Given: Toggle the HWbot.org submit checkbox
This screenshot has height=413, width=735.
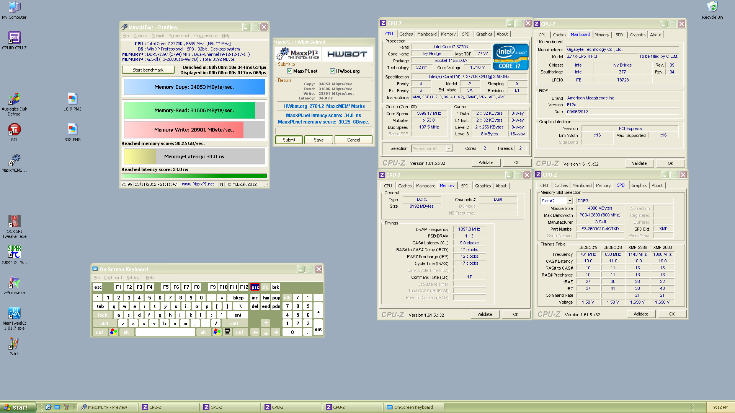Looking at the screenshot, I should pyautogui.click(x=332, y=71).
